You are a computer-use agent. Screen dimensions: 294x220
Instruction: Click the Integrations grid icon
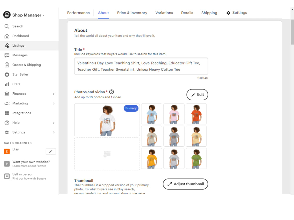7,113
